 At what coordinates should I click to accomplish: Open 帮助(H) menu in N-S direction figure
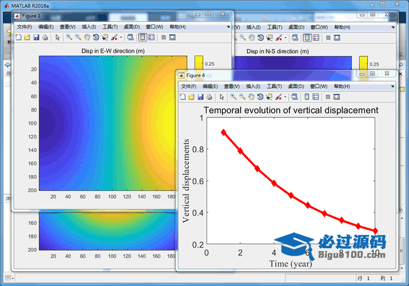point(342,27)
